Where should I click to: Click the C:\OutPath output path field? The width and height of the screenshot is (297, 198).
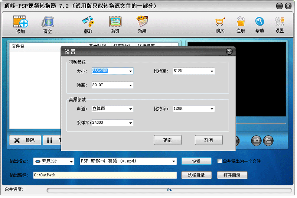point(105,175)
